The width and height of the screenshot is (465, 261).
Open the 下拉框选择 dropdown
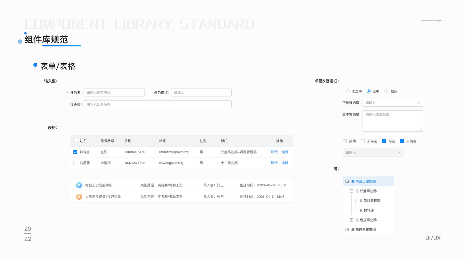pyautogui.click(x=393, y=103)
